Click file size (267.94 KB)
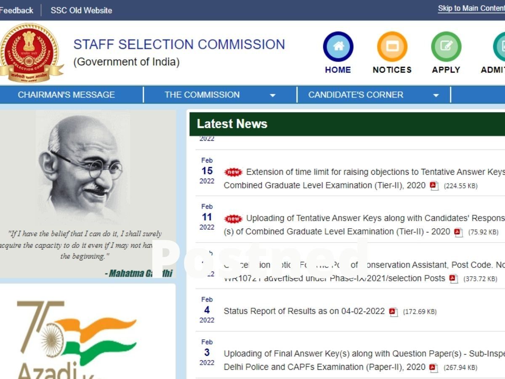 coord(460,368)
